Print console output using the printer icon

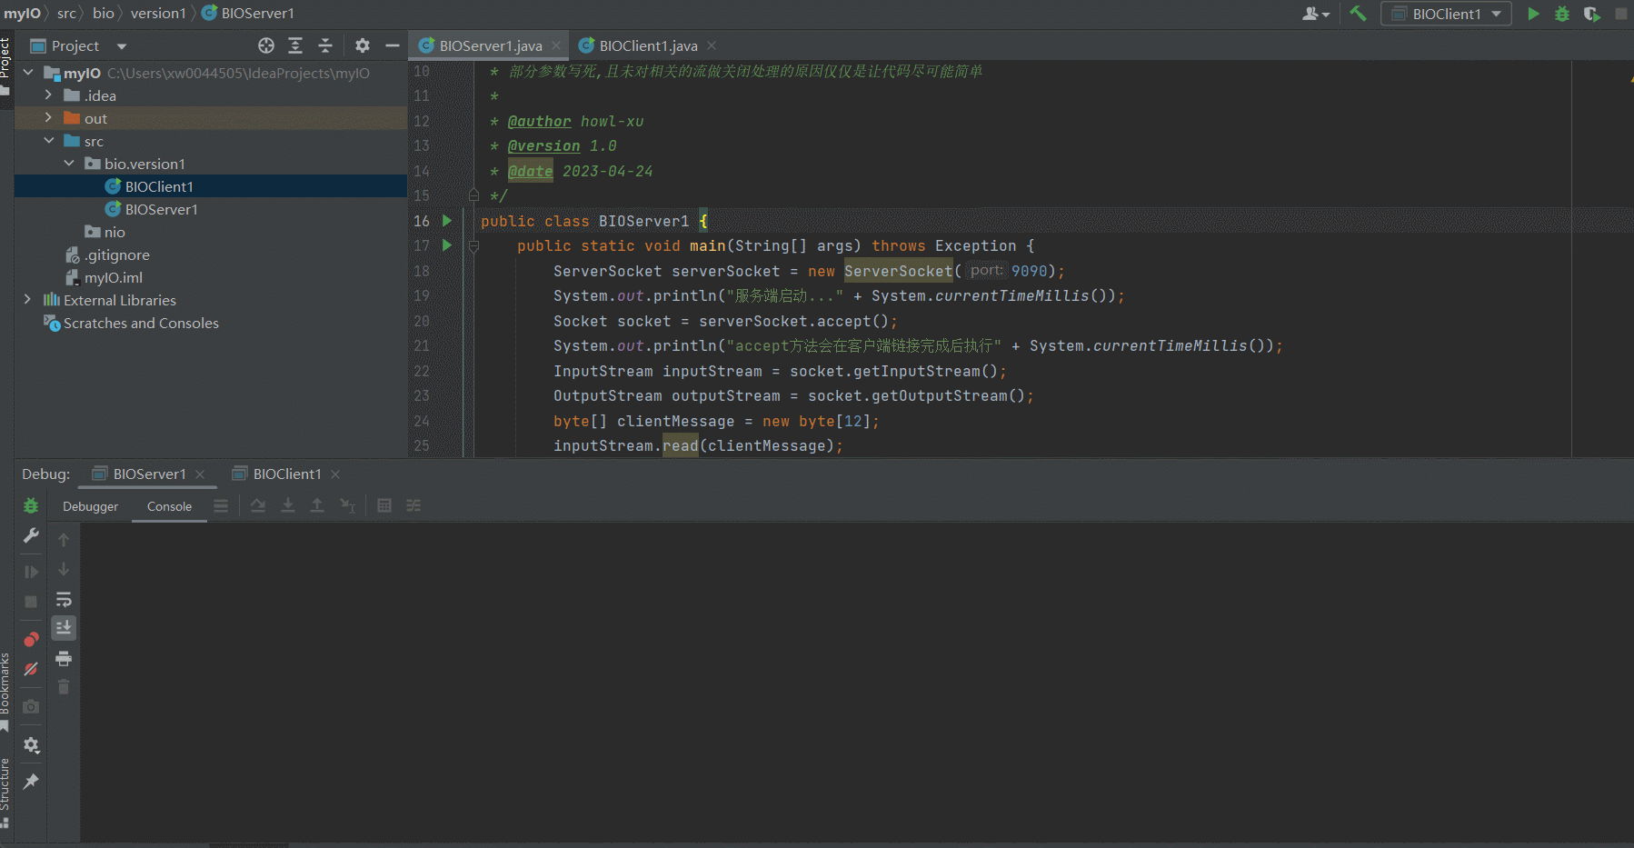[x=64, y=658]
